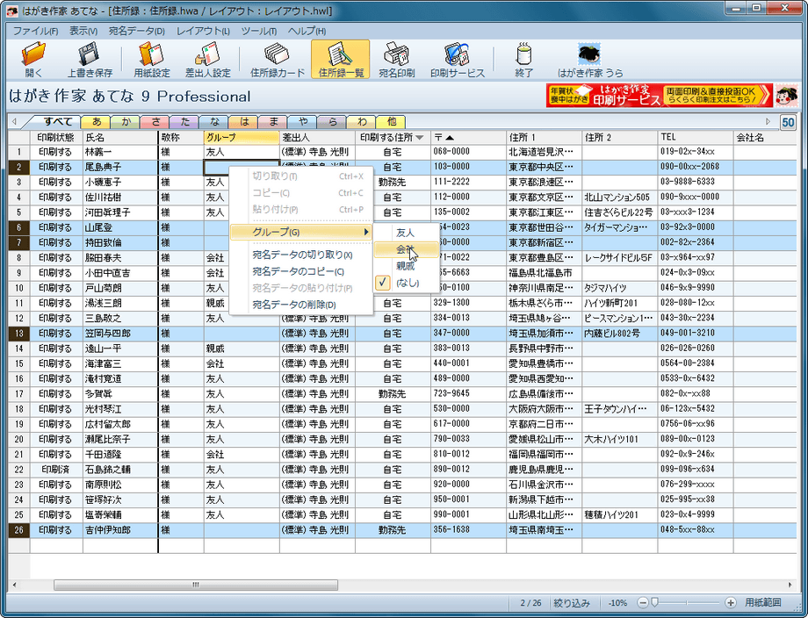Select the わ index tab

click(x=362, y=121)
